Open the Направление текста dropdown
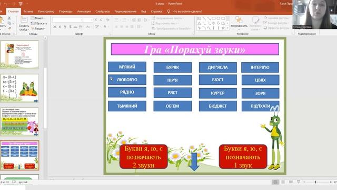 pos(168,18)
